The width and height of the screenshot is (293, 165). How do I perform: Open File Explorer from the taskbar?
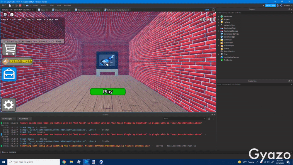[71, 162]
